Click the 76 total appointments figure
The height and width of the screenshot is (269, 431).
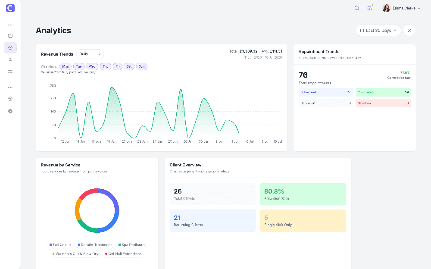tap(303, 75)
